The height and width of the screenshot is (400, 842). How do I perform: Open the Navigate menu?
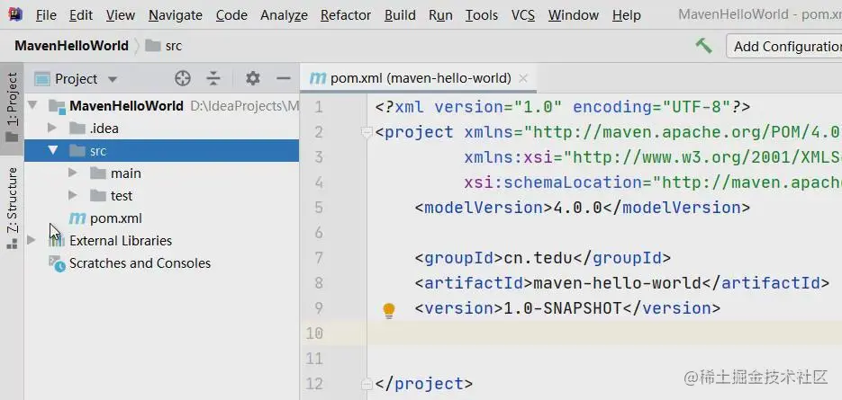[x=176, y=15]
